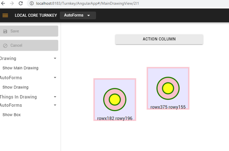This screenshot has width=229, height=151.
Task: Collapse the first AutoForms sidebar section
Action: coord(55,78)
